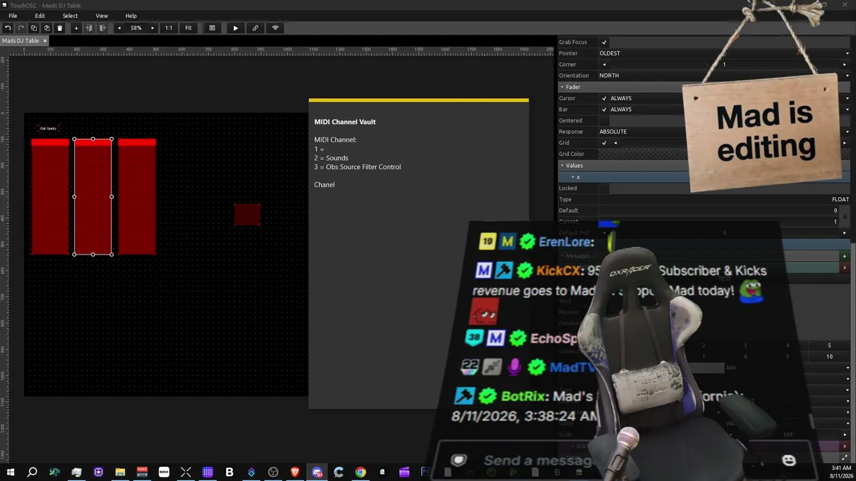Click the MIDI Channel Vault text label

345,122
